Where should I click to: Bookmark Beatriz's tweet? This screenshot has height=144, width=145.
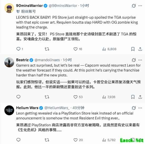pyautogui.click(x=133, y=97)
